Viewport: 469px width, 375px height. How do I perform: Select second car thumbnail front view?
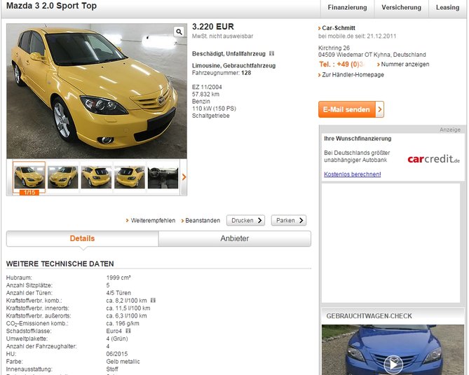click(63, 177)
